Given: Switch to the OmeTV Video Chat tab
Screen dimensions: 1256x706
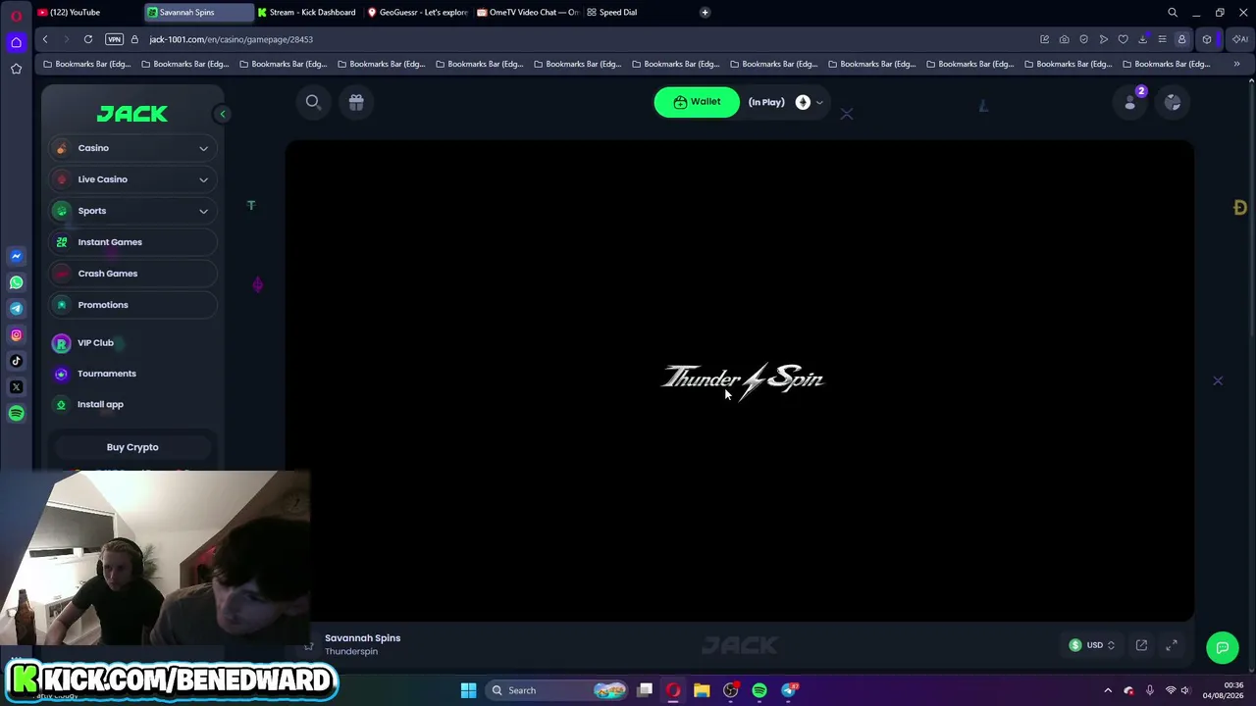Looking at the screenshot, I should 529,13.
